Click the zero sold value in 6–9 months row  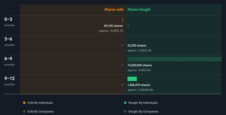pyautogui.click(x=122, y=65)
